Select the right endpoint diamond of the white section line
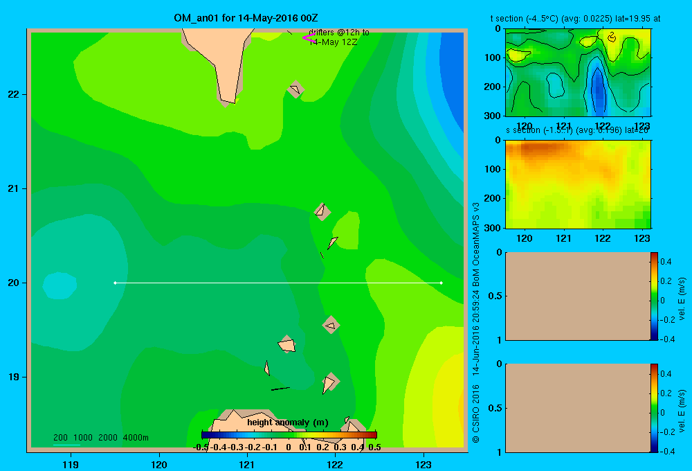 click(x=441, y=283)
